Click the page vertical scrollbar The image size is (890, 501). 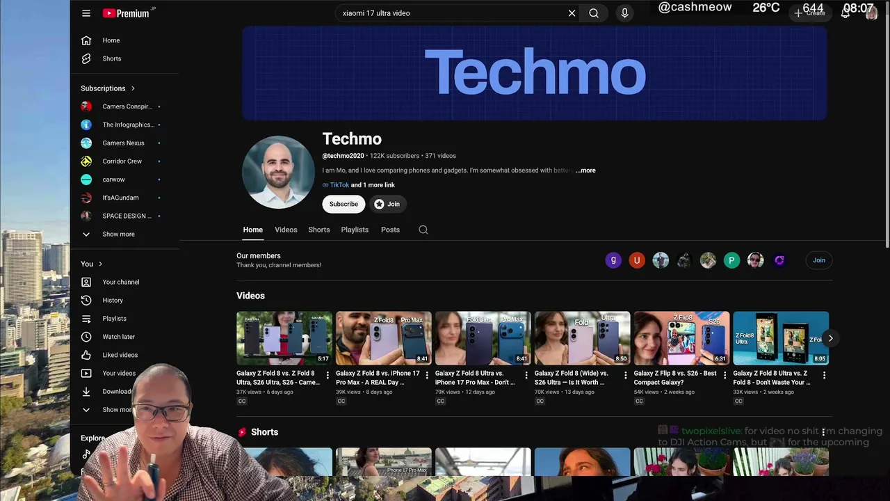coord(887,125)
